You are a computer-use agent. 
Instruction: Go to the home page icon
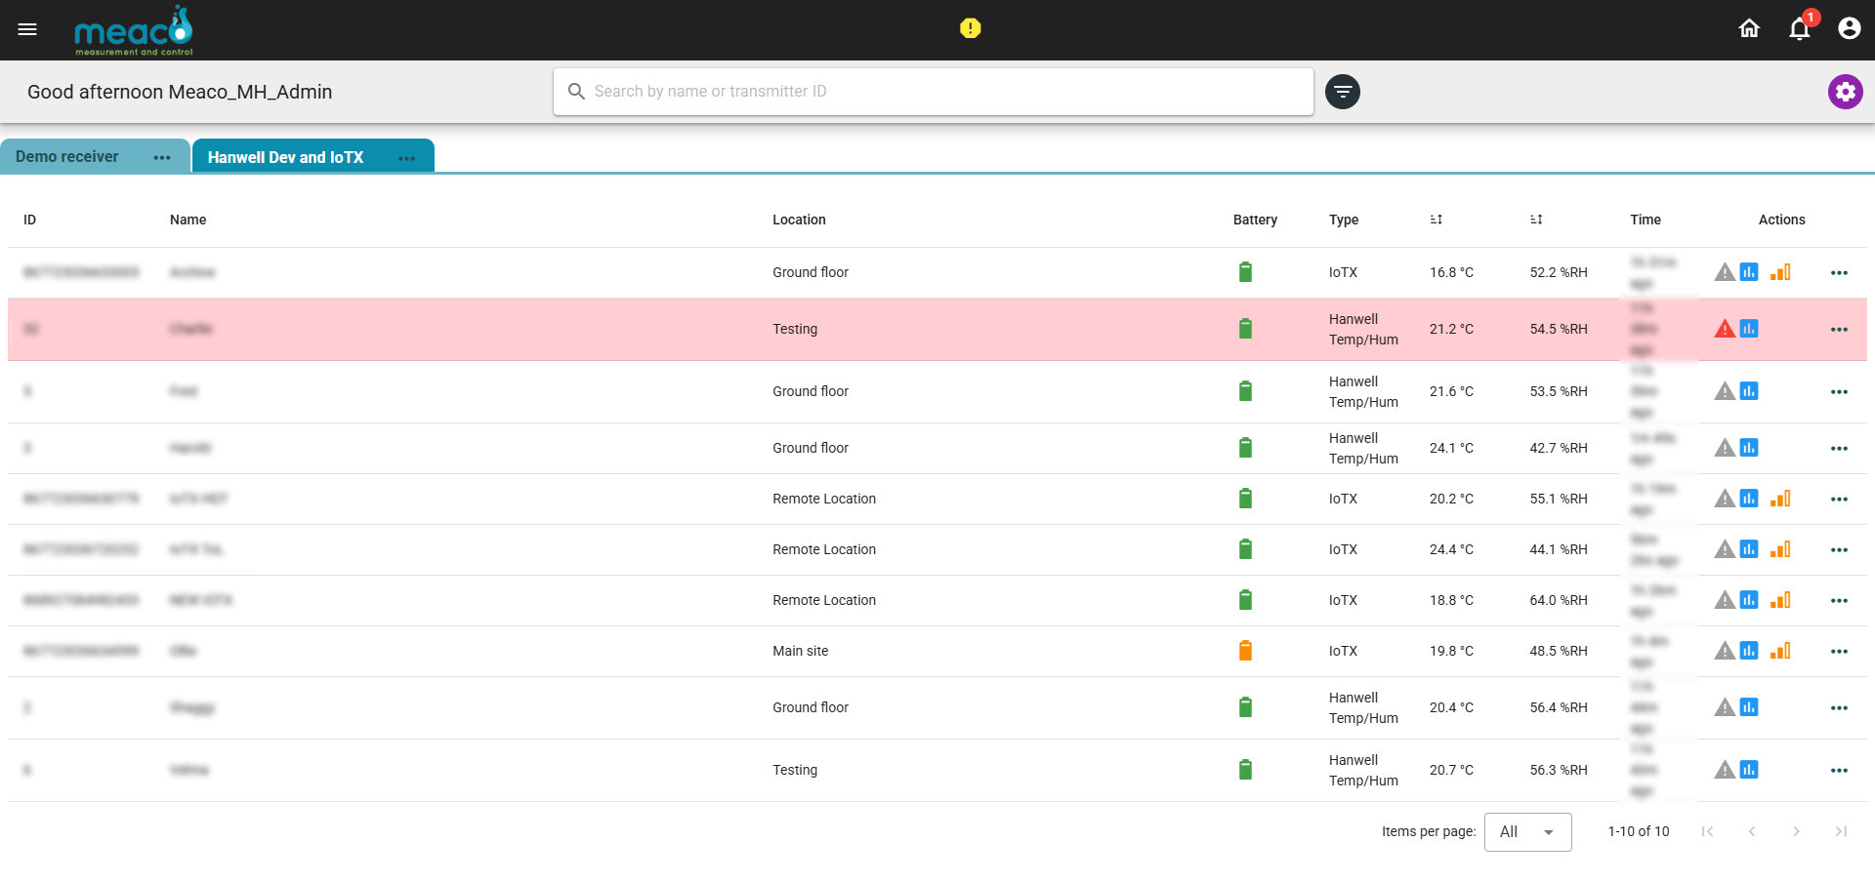[x=1749, y=28]
